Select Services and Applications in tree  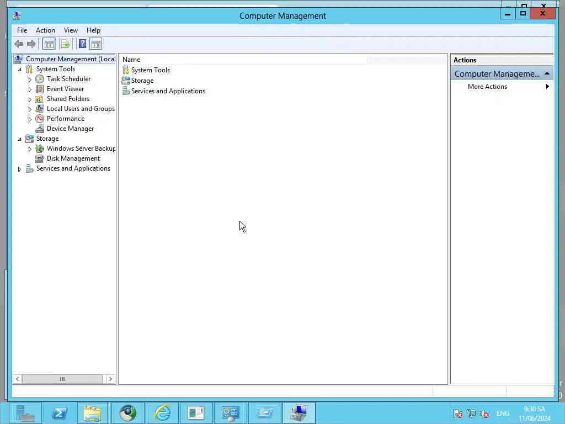(x=73, y=168)
